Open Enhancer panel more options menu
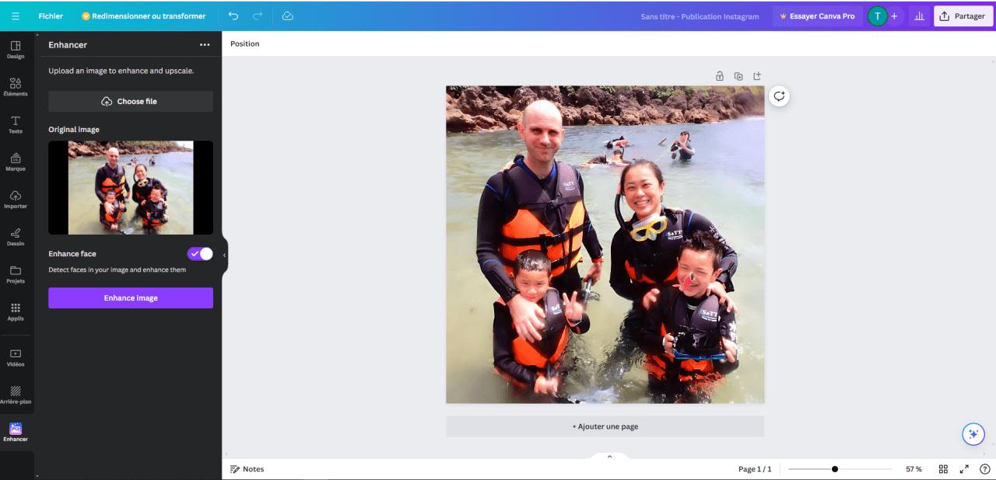The width and height of the screenshot is (996, 480). pos(205,45)
